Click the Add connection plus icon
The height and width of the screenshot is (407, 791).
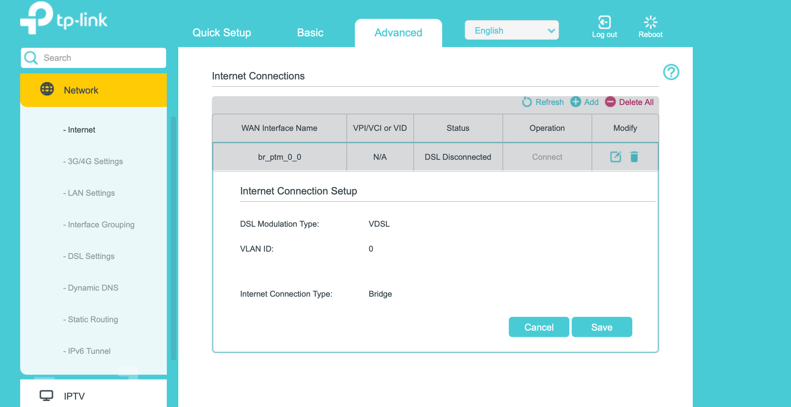[x=575, y=102]
